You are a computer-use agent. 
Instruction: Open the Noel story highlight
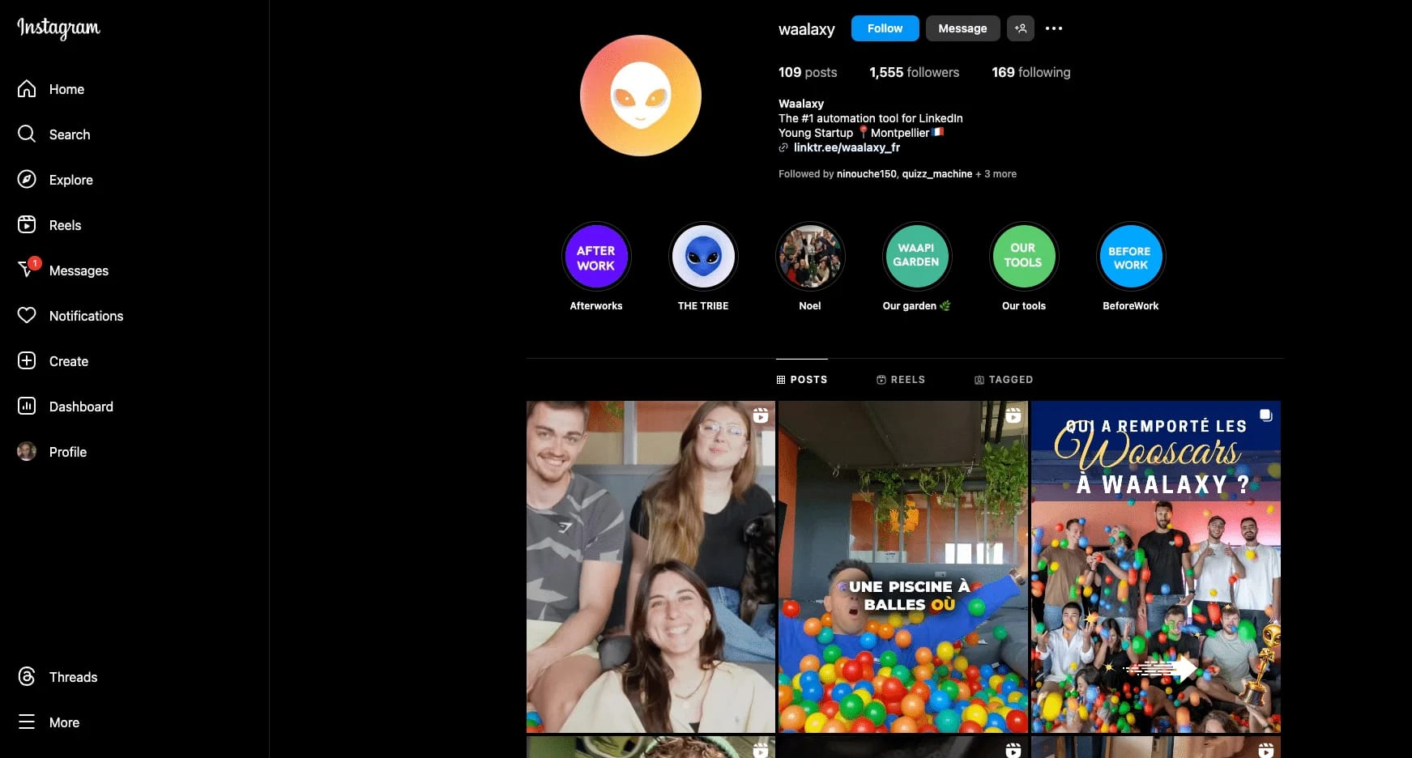pyautogui.click(x=810, y=258)
